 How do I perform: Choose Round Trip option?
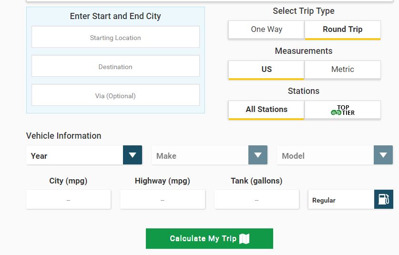pyautogui.click(x=342, y=30)
